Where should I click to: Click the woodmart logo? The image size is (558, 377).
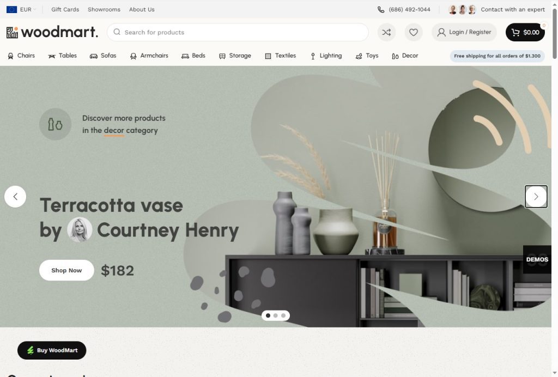coord(52,32)
